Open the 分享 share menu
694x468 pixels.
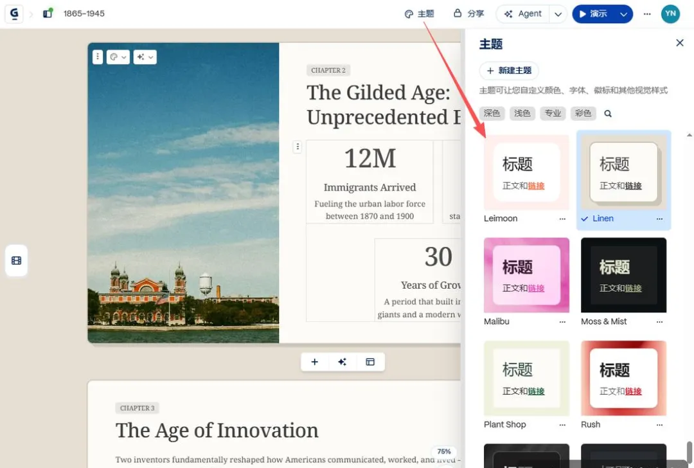click(468, 14)
